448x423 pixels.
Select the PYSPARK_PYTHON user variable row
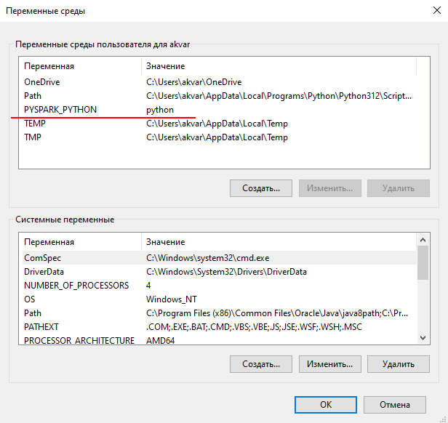220,110
